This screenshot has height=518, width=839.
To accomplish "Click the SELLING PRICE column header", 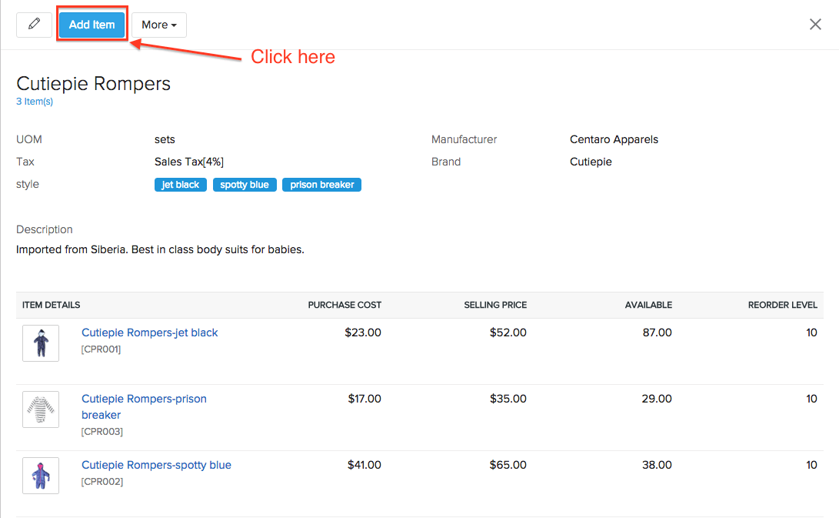I will click(x=495, y=305).
